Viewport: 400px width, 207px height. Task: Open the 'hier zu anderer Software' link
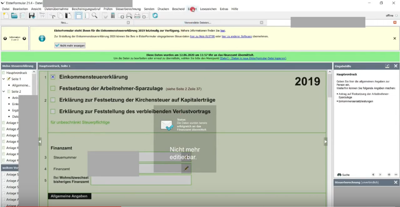coord(237,37)
